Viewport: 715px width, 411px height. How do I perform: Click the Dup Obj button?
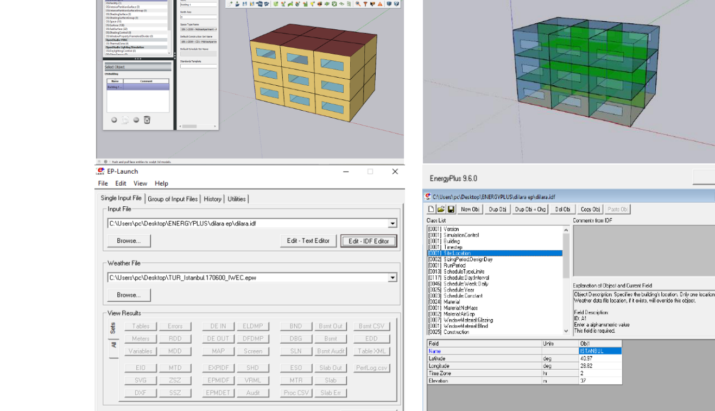pos(497,209)
